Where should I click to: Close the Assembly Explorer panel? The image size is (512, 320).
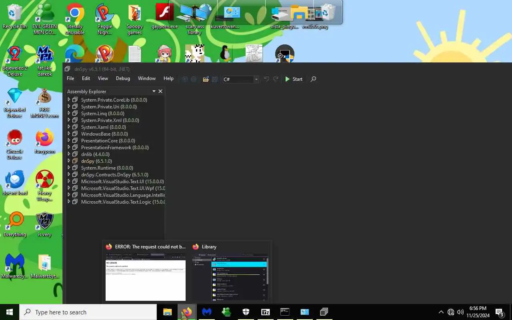(x=160, y=91)
